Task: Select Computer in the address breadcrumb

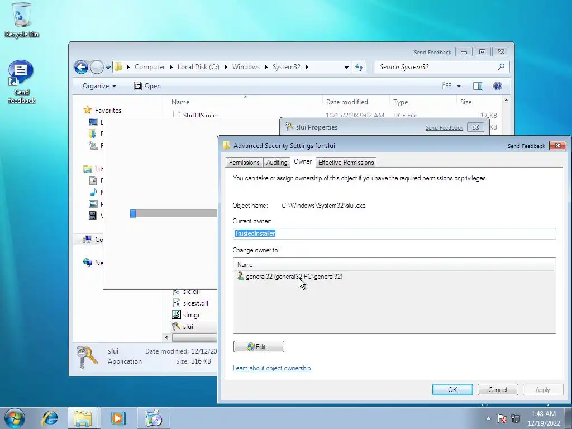Action: tap(150, 67)
